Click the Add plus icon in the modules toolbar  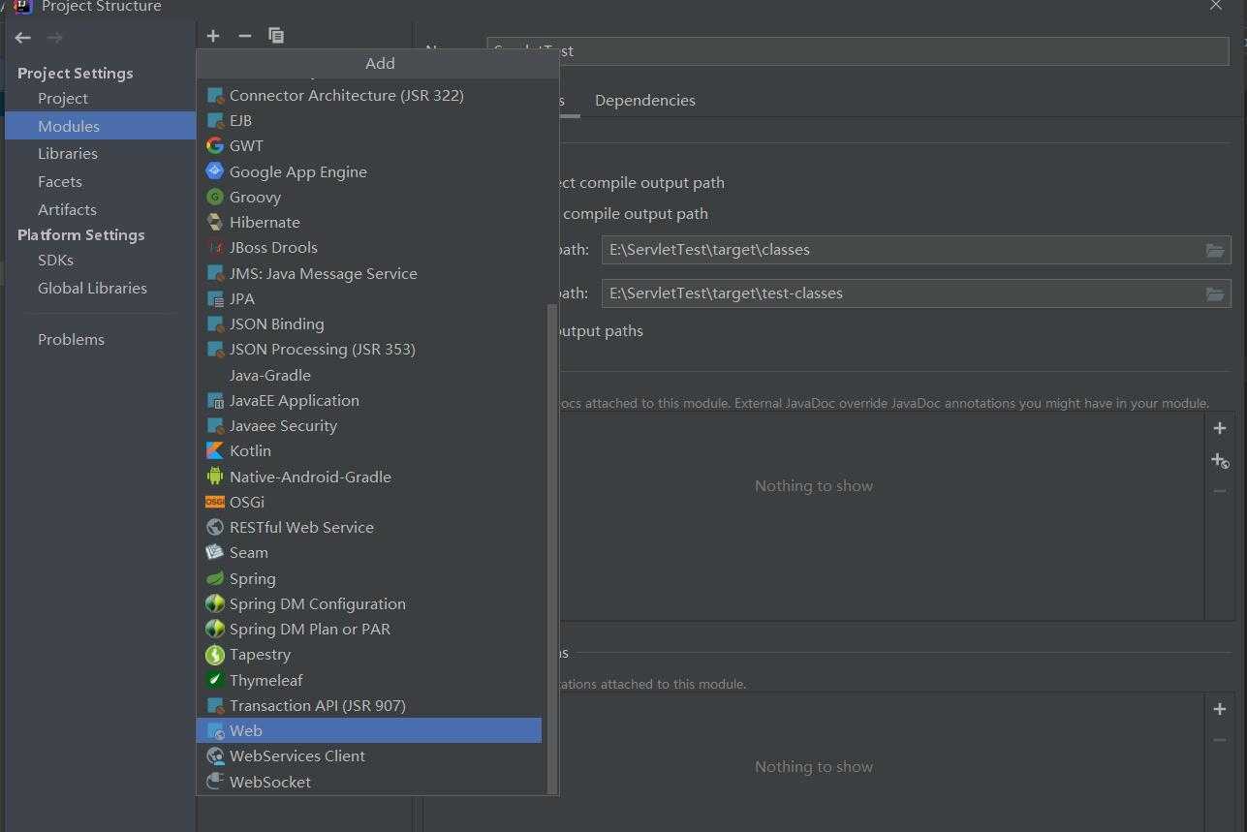[x=213, y=36]
